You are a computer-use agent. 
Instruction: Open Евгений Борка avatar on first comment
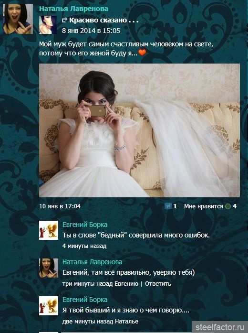pos(49,230)
